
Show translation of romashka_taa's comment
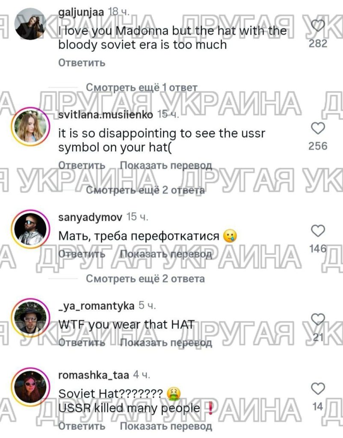(x=166, y=426)
